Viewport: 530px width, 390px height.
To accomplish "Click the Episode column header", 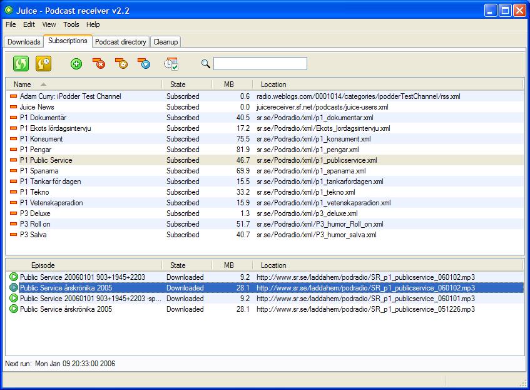I will (x=84, y=265).
